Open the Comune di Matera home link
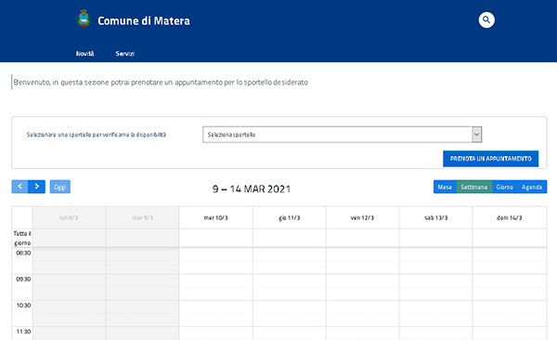This screenshot has height=340, width=557. (x=144, y=20)
